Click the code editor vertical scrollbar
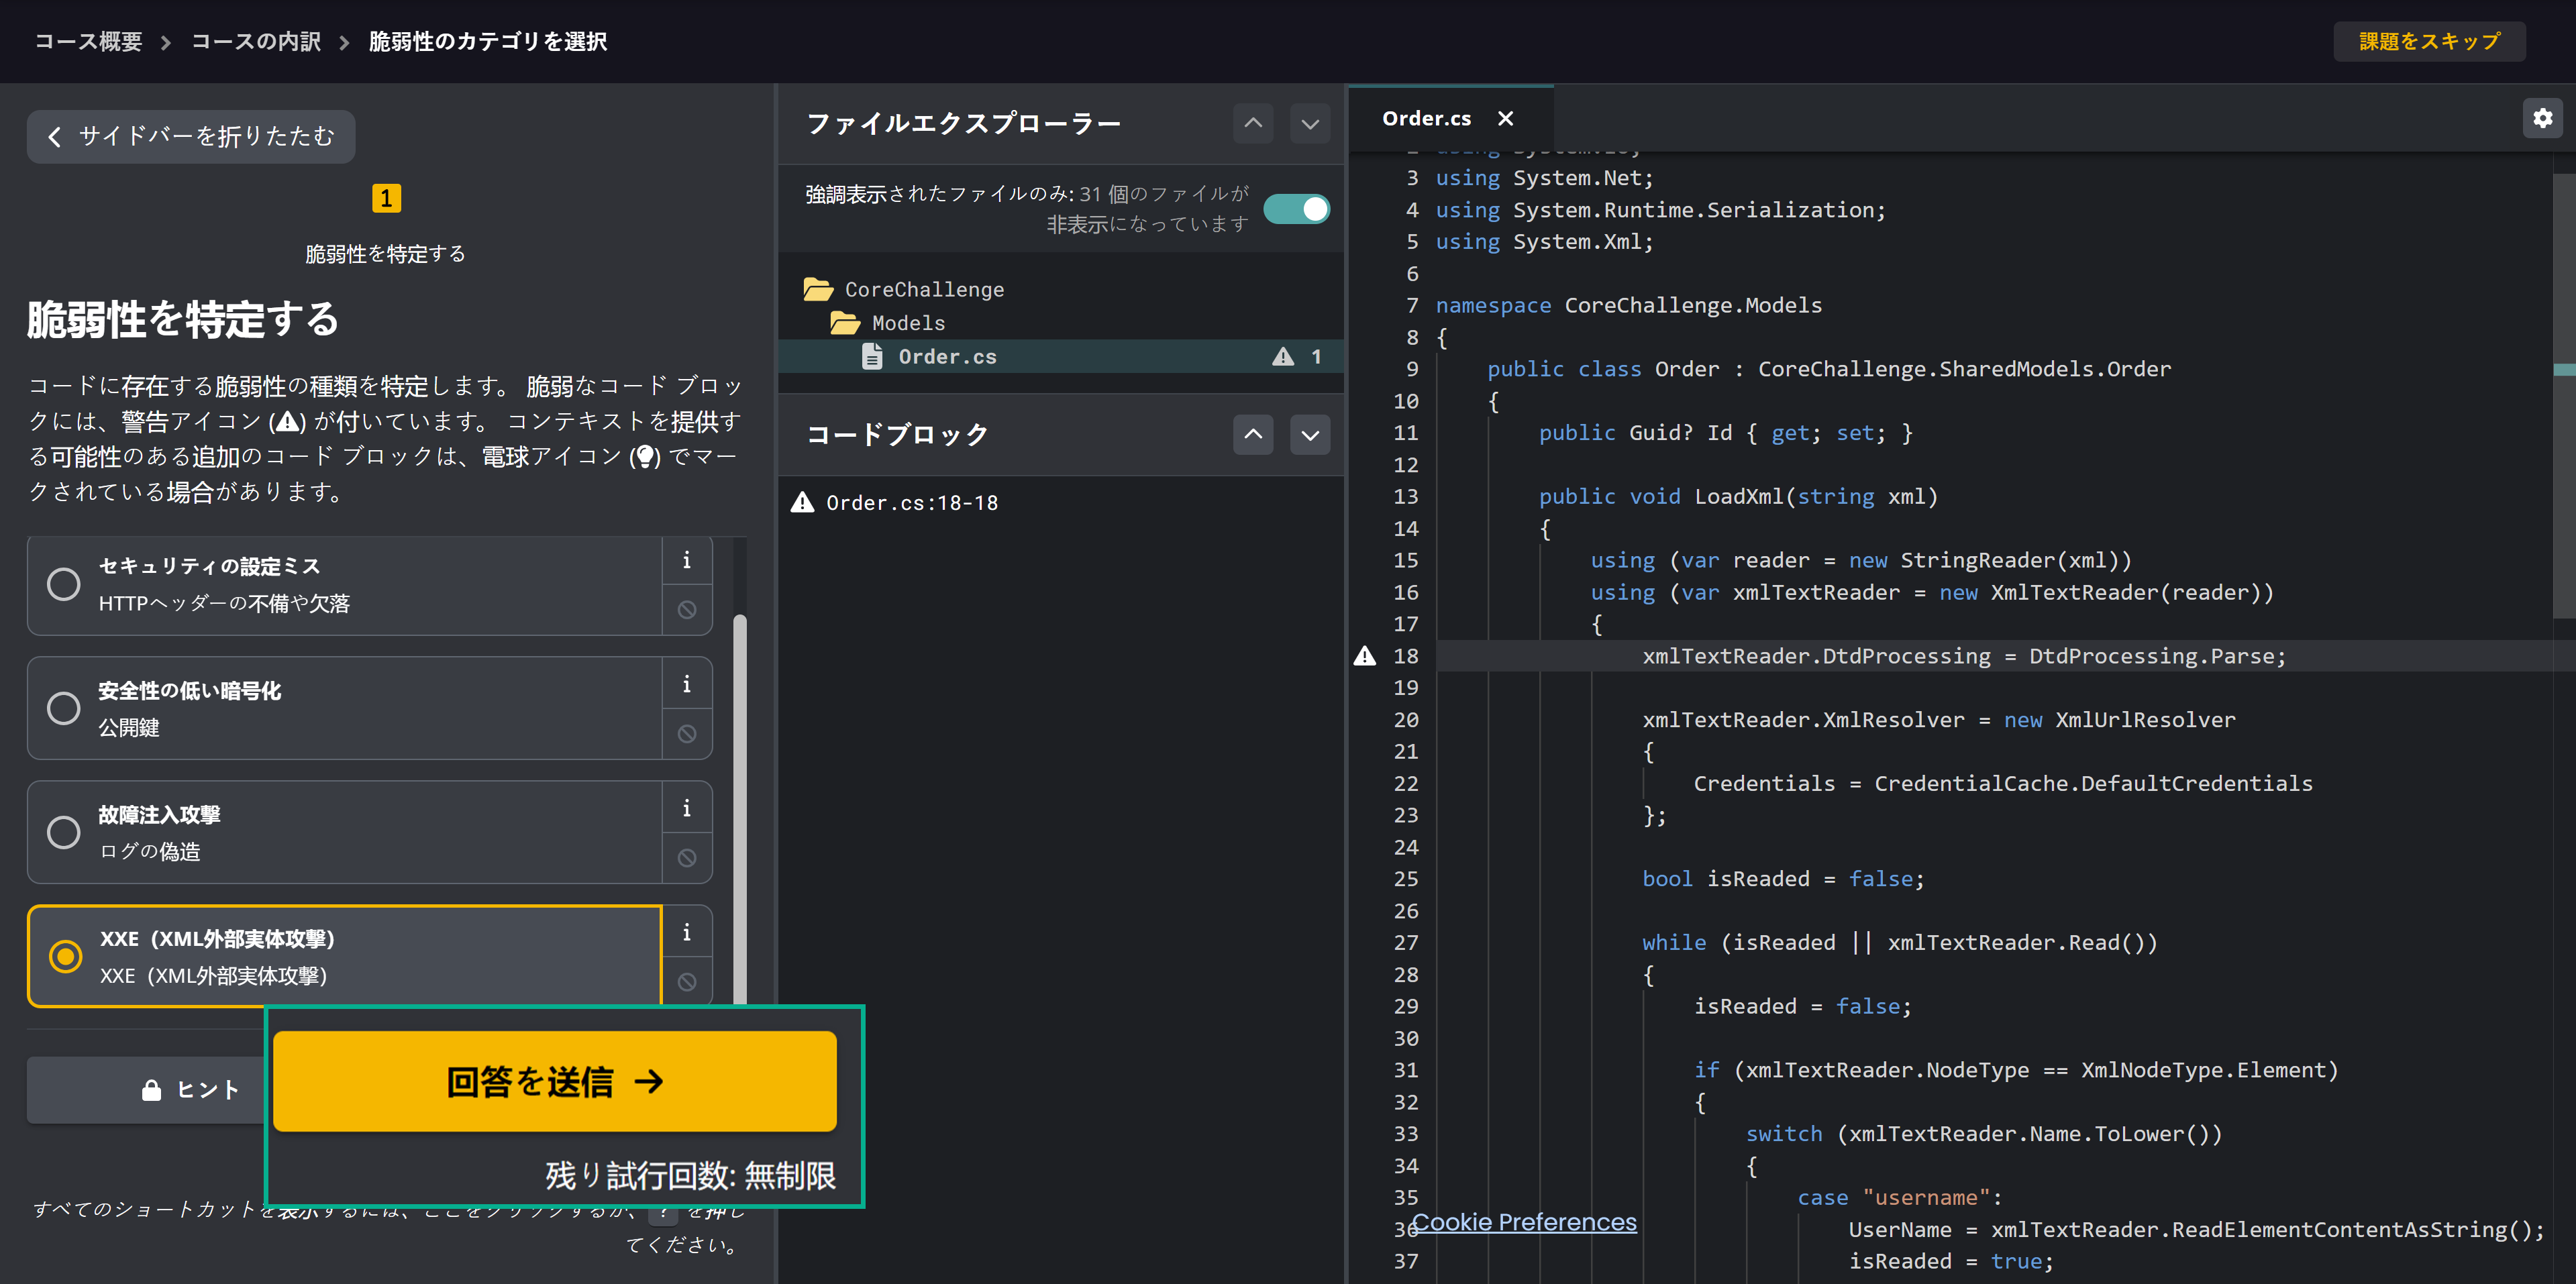This screenshot has height=1284, width=2576. click(x=2564, y=396)
